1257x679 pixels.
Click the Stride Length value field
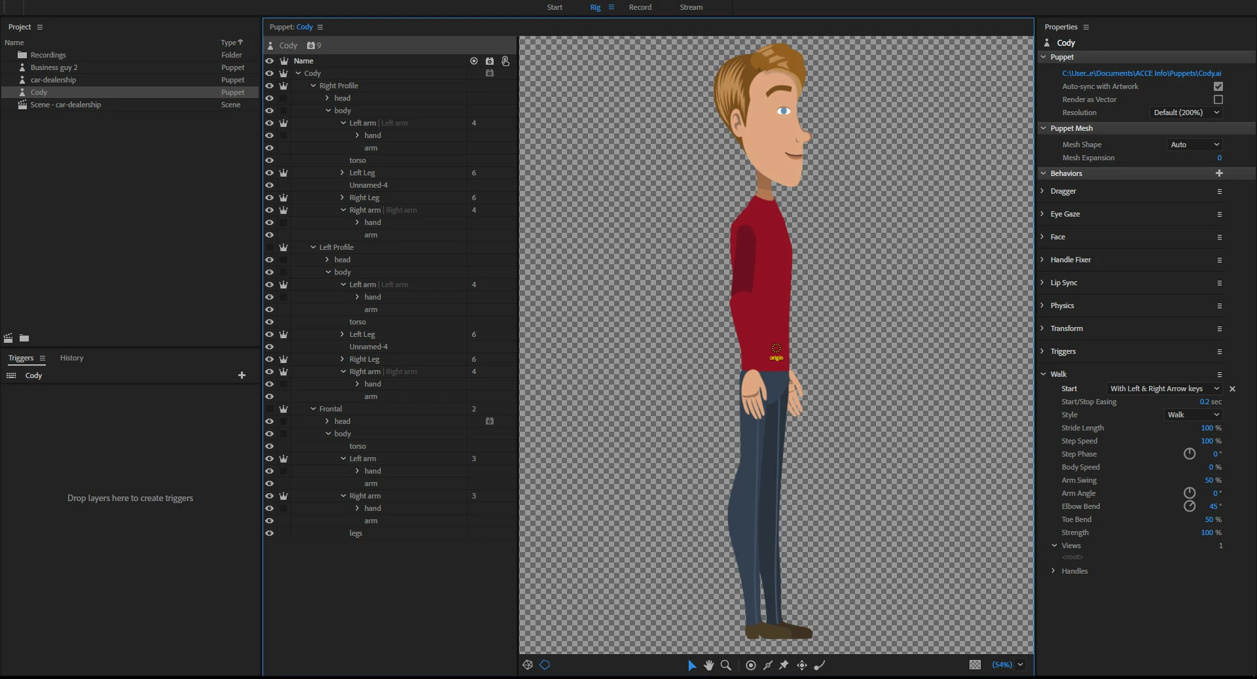(1207, 428)
